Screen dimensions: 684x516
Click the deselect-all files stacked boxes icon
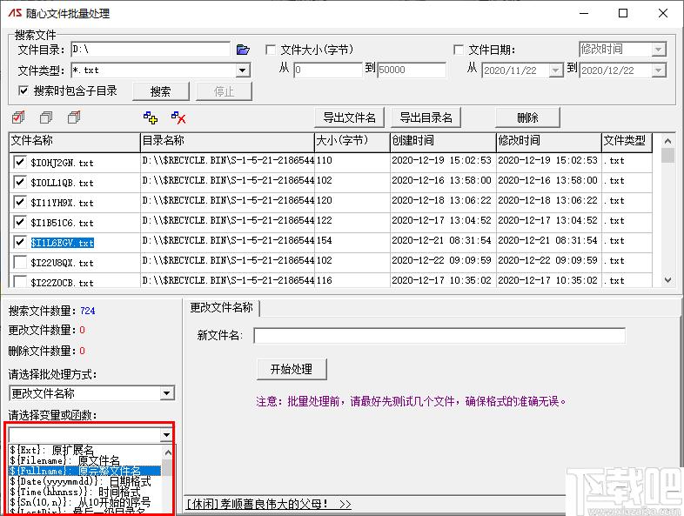click(x=46, y=117)
